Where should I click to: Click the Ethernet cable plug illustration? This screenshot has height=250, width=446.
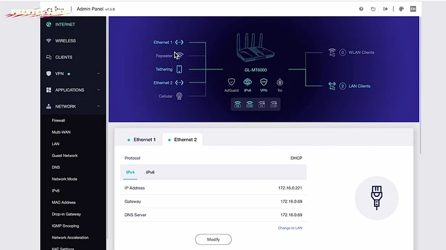376,197
